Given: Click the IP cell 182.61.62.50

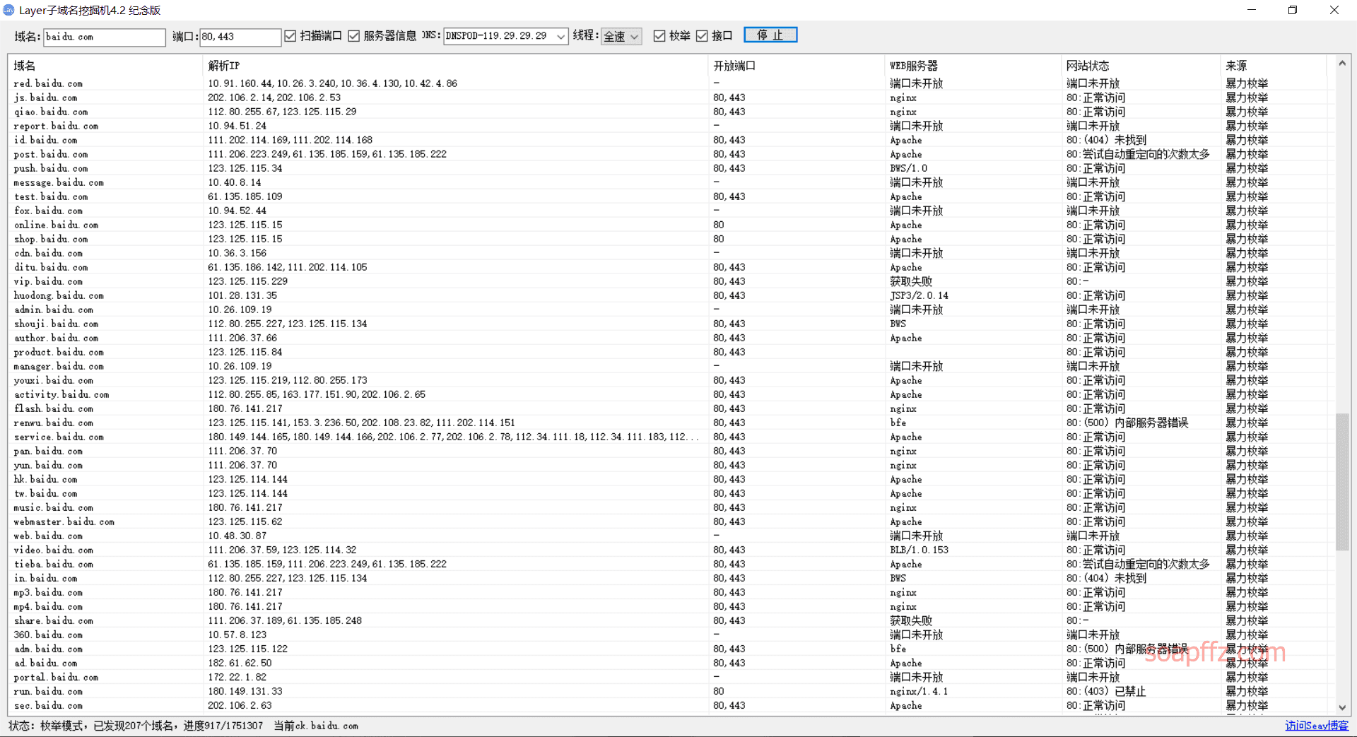Looking at the screenshot, I should click(240, 663).
